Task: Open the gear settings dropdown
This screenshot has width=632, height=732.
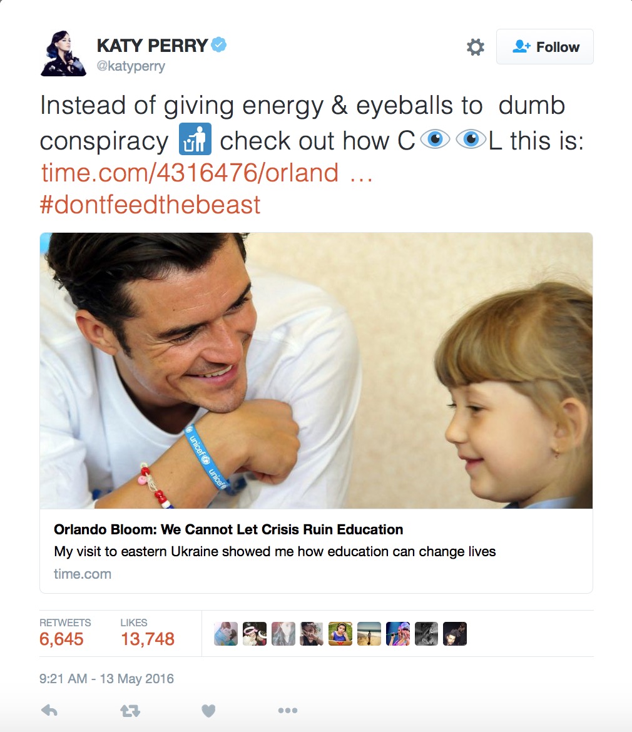Action: point(476,47)
